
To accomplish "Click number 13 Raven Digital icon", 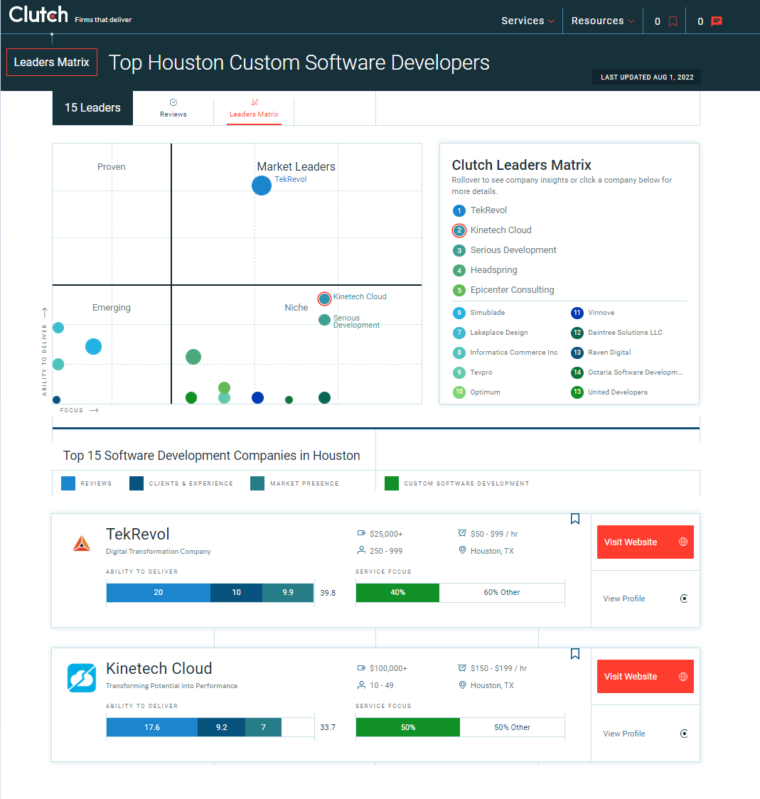I will (577, 353).
